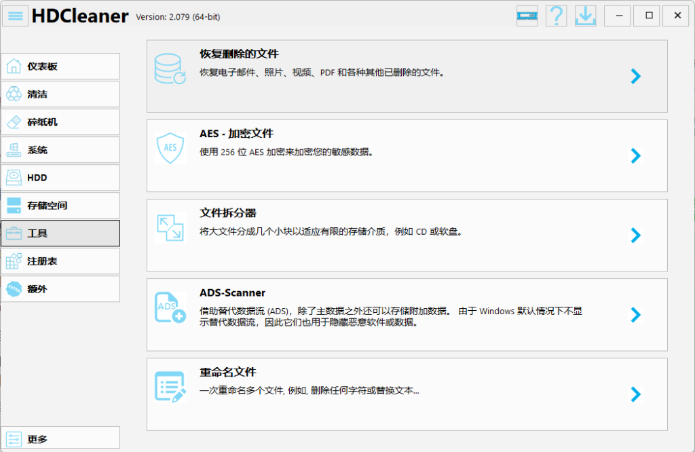Viewport: 695px width, 452px height.
Task: Open the 碎纸机 shredder section
Action: [x=60, y=122]
